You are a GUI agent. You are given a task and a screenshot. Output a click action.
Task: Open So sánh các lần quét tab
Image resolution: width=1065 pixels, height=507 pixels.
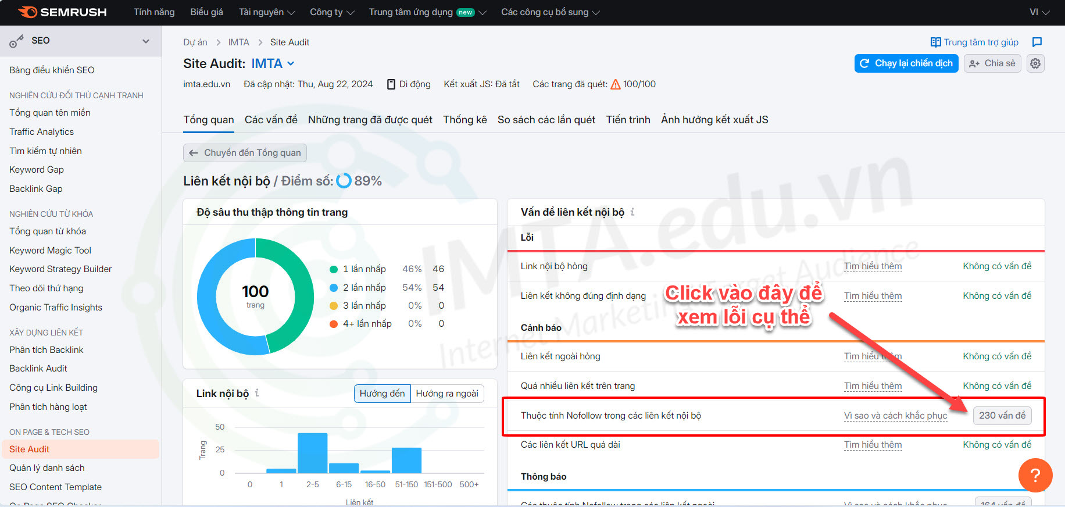(x=546, y=120)
